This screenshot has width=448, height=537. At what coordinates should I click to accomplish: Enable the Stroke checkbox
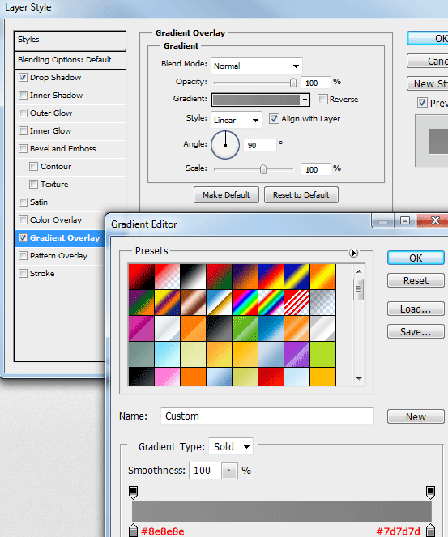23,273
